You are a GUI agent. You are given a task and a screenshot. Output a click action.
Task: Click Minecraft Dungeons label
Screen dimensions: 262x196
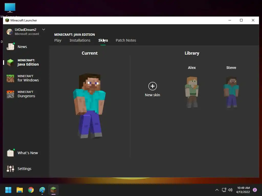26,94
